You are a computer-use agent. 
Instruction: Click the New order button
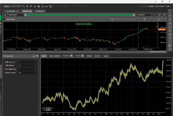[16, 6]
